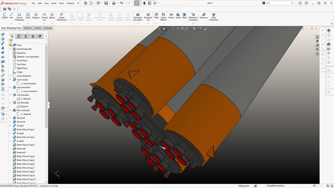Screen dimensions: 334x188
Task: Expand the soyuz blueprint sketch node
Action: [x=10, y=76]
